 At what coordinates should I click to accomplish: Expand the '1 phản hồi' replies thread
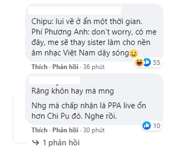[61, 142]
